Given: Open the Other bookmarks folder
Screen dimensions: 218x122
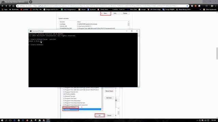Looking at the screenshot, I should [x=210, y=9].
